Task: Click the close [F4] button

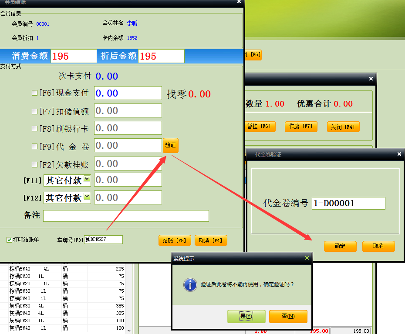Action: pos(343,127)
